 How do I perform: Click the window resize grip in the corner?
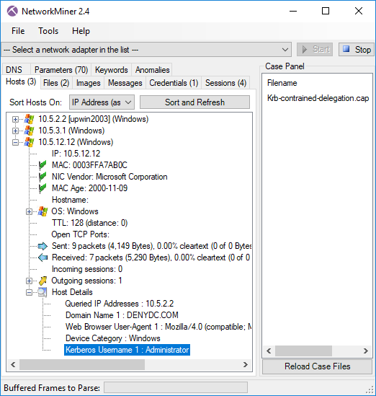pyautogui.click(x=370, y=390)
